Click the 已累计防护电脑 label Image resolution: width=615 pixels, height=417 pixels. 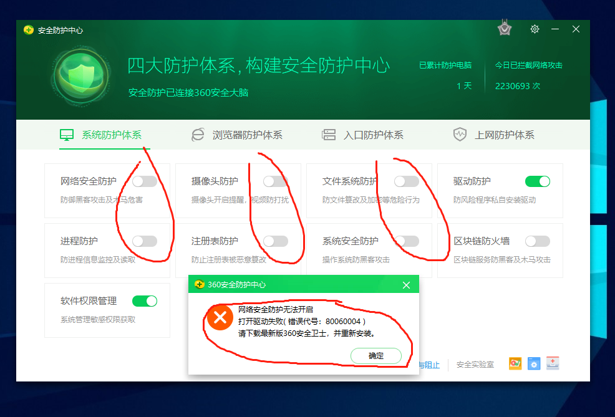pos(445,65)
